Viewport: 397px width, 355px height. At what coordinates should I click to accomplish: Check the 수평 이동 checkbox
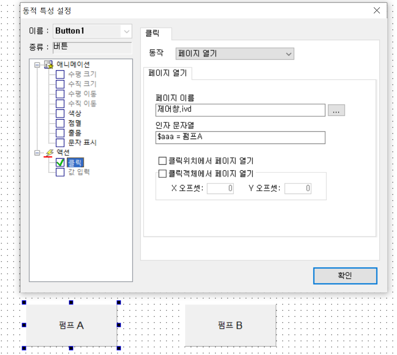[60, 94]
